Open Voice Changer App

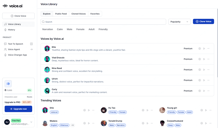click(17, 55)
